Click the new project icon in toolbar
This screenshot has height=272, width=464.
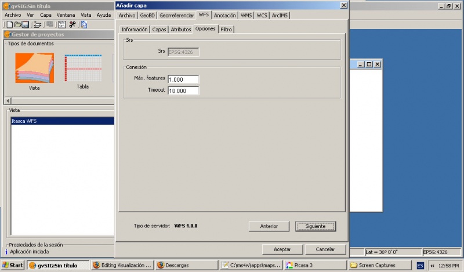click(9, 24)
